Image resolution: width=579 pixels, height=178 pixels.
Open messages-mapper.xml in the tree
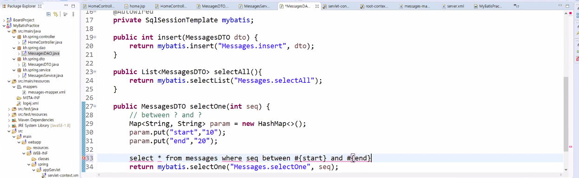coord(46,92)
